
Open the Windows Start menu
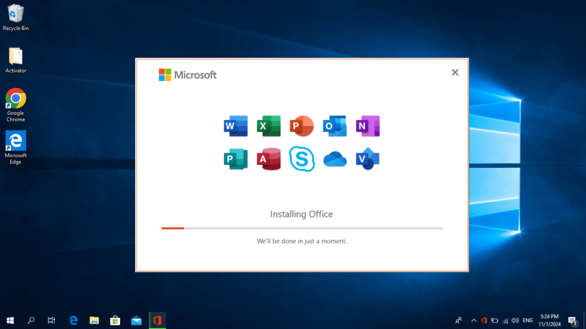point(10,320)
